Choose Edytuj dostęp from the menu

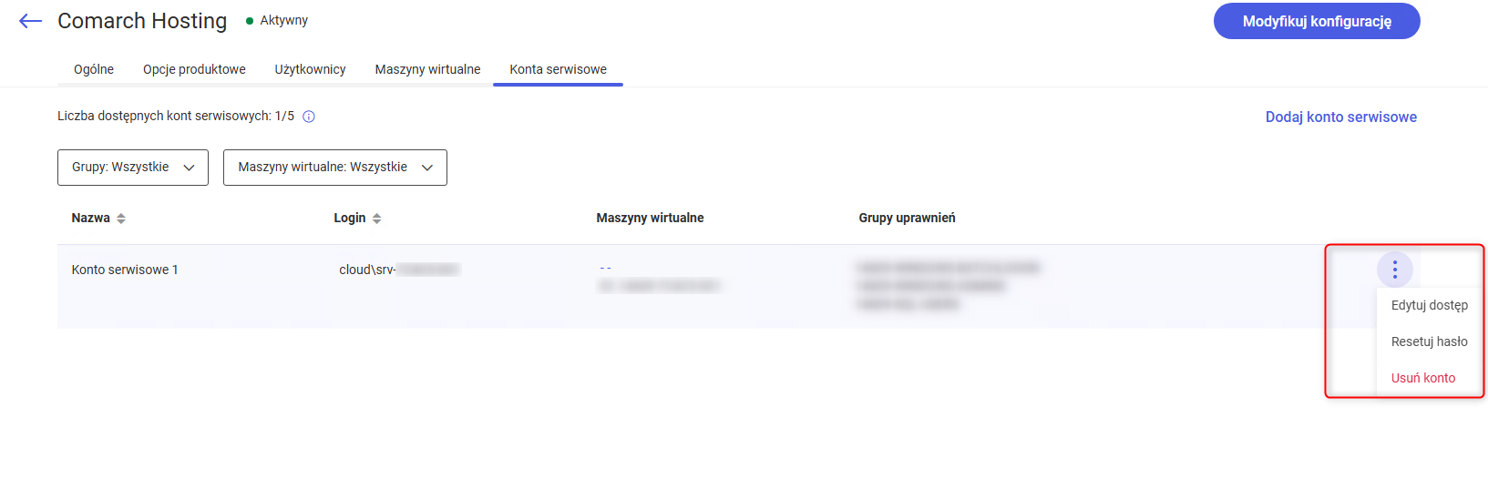click(1429, 305)
